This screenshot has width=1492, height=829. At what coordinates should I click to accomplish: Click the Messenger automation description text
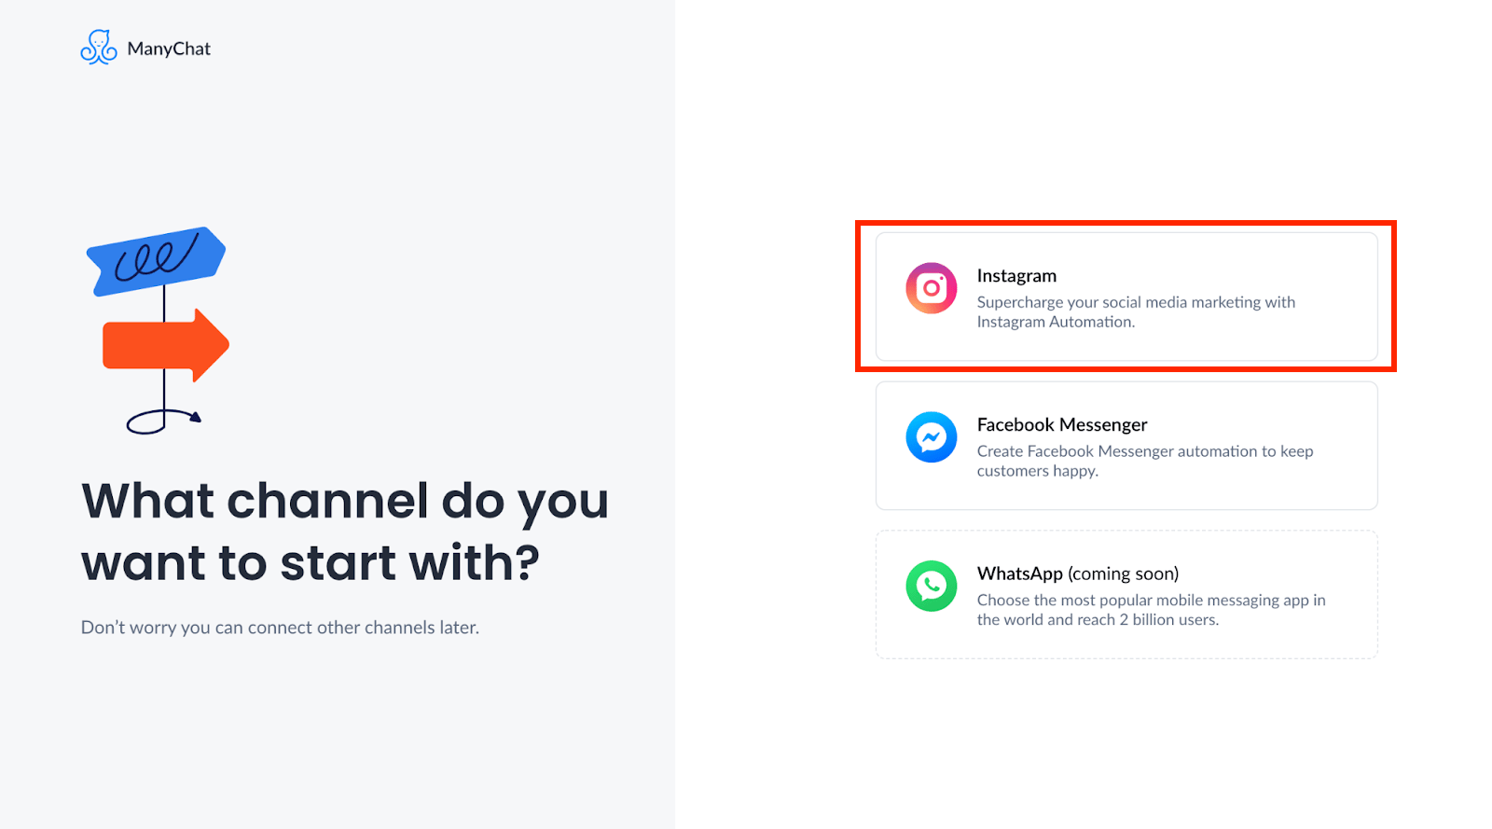point(1145,461)
